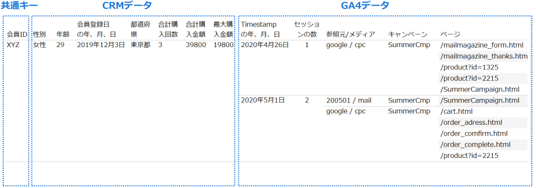The height and width of the screenshot is (188, 536).
Task: Select the 最大購入金額 column header
Action: [x=223, y=30]
